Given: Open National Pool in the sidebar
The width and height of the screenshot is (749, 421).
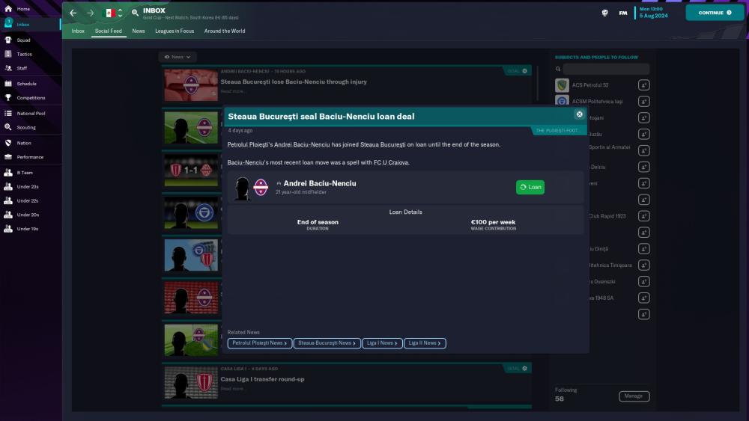Looking at the screenshot, I should [31, 114].
